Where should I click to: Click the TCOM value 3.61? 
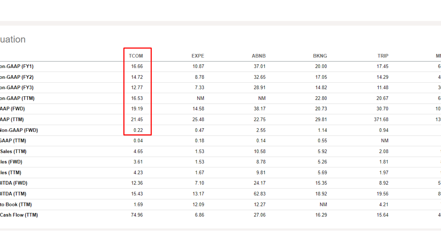click(138, 162)
